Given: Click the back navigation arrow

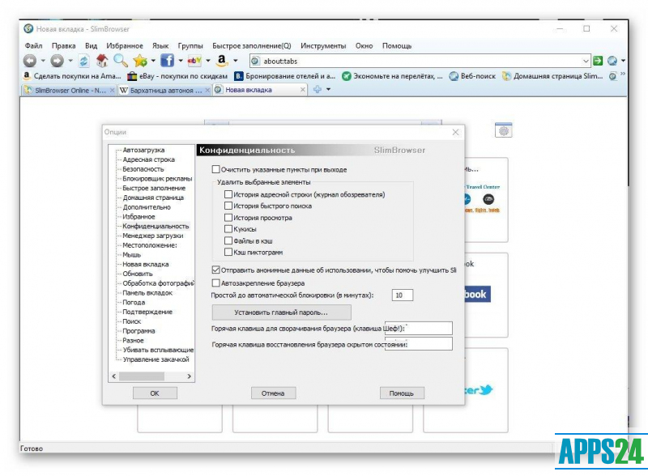Looking at the screenshot, I should coord(29,61).
